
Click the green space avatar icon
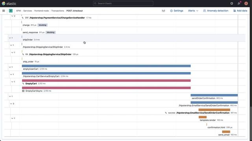tap(11, 11)
